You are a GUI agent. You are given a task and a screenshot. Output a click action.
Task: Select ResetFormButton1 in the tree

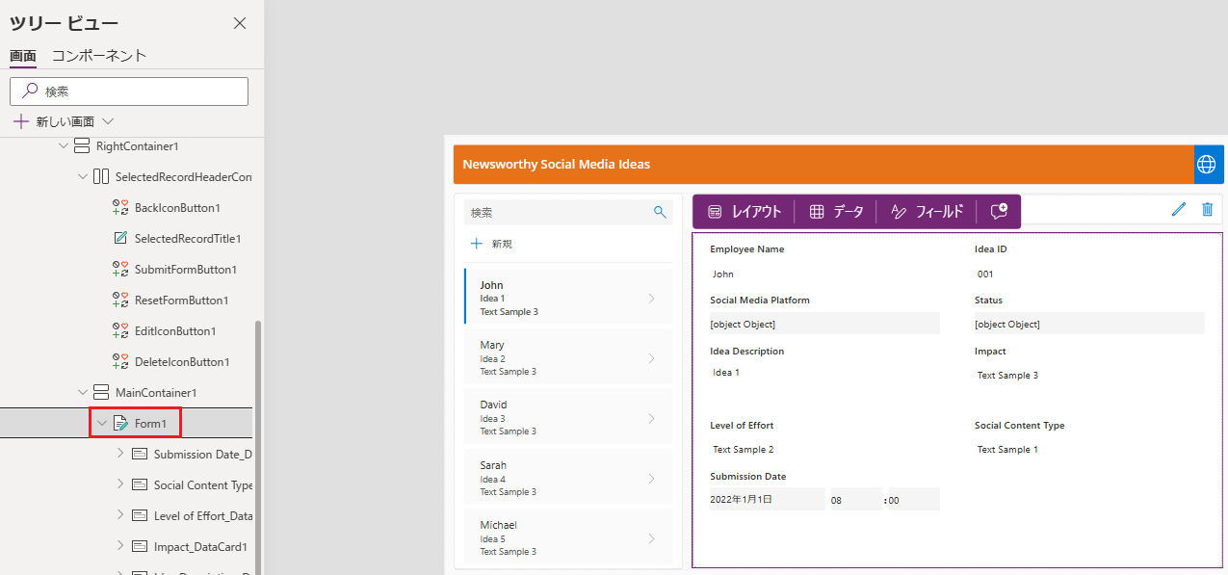click(x=182, y=301)
